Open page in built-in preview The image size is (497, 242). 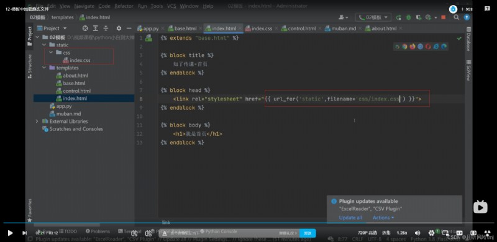point(397,47)
